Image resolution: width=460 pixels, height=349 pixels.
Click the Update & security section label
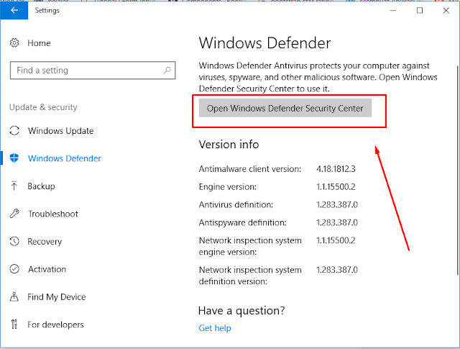click(x=43, y=107)
